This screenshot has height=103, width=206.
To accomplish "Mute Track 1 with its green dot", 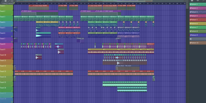I will point(12,9).
